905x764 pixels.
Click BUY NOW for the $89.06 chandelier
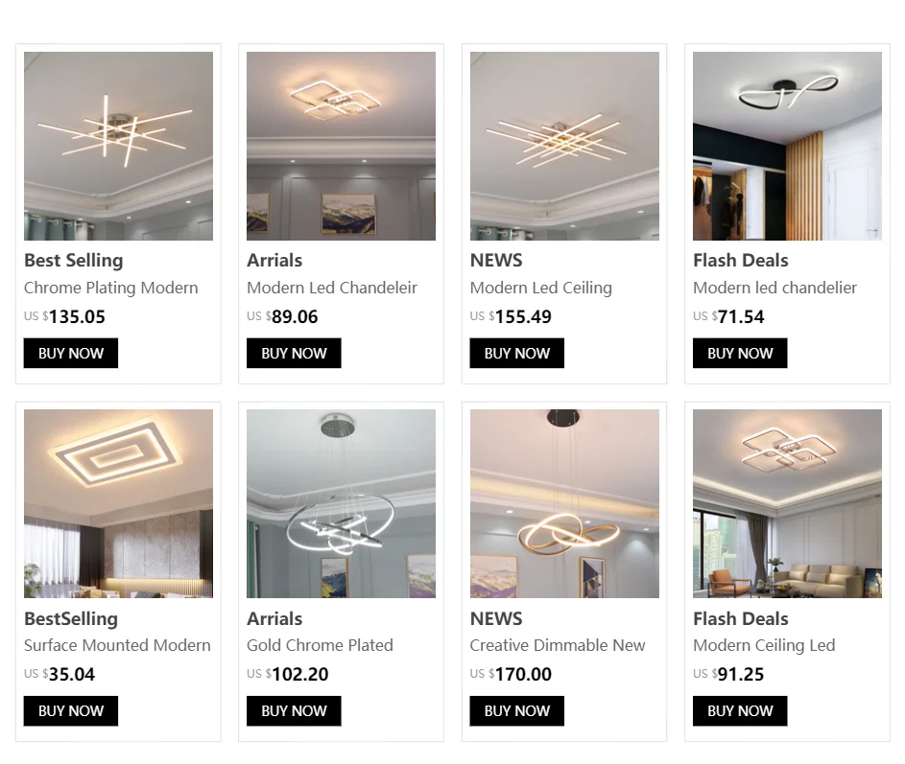click(x=294, y=353)
